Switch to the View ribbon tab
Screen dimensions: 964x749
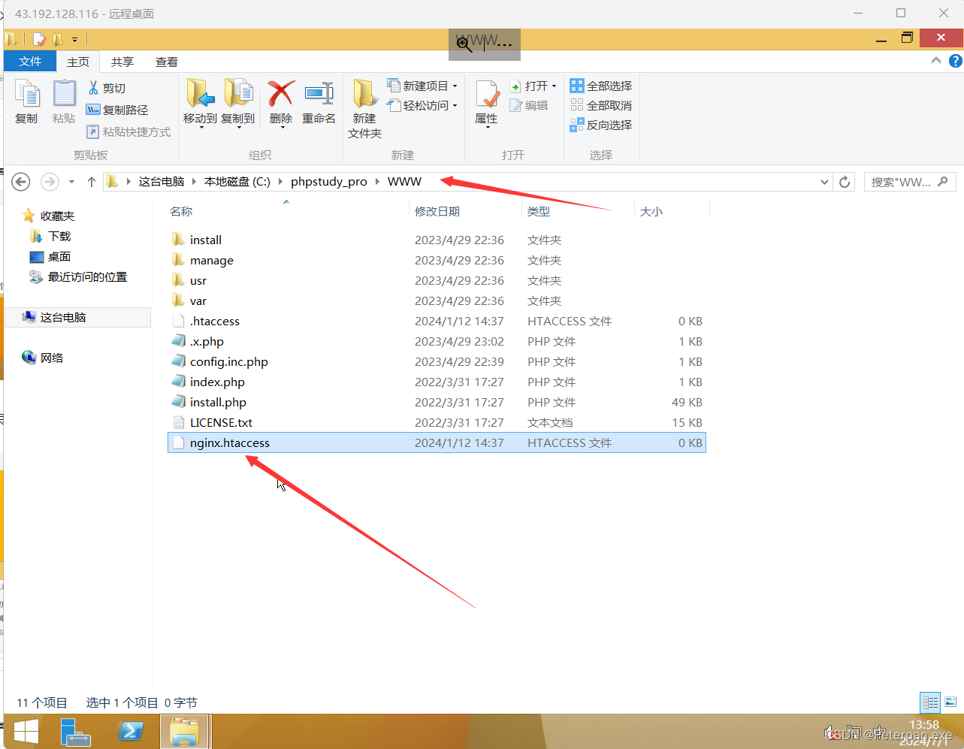pos(167,62)
